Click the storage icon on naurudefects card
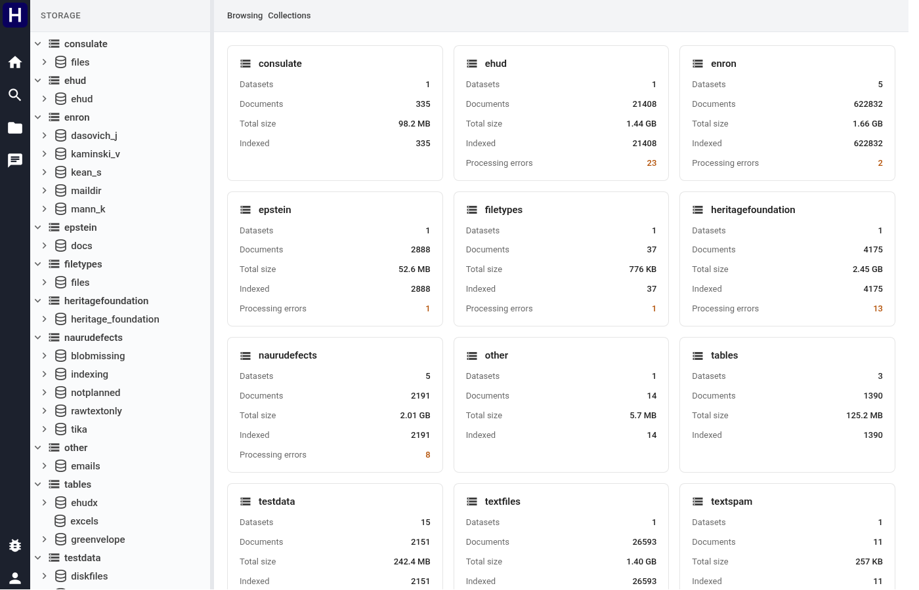The width and height of the screenshot is (919, 590). coord(246,355)
